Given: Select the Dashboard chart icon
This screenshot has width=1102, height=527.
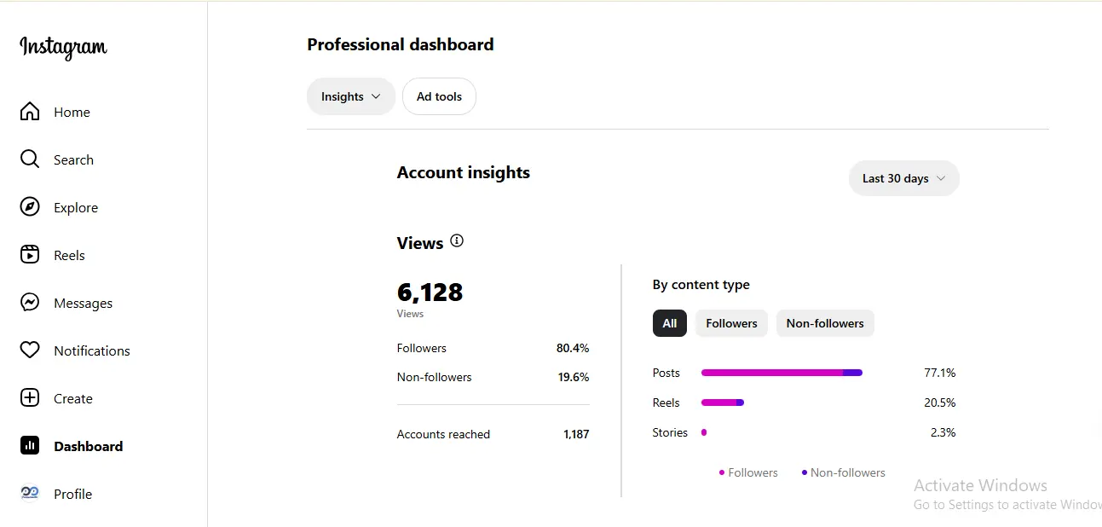Looking at the screenshot, I should 30,446.
